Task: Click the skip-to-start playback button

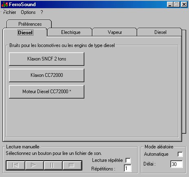Action: click(x=15, y=165)
